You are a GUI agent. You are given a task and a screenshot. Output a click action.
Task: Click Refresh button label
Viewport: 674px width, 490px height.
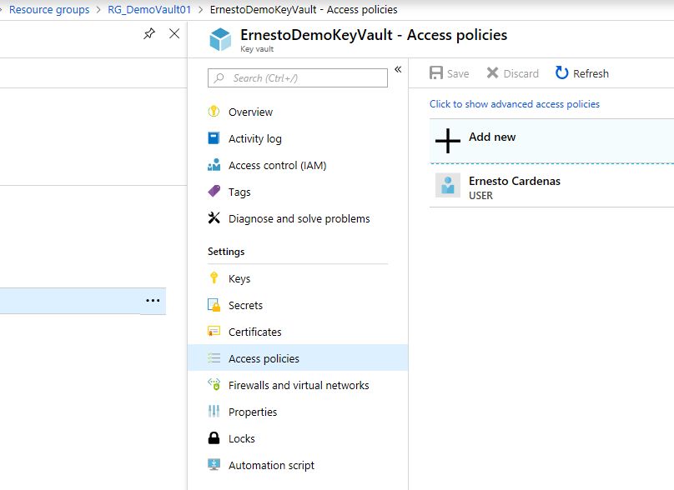(591, 74)
